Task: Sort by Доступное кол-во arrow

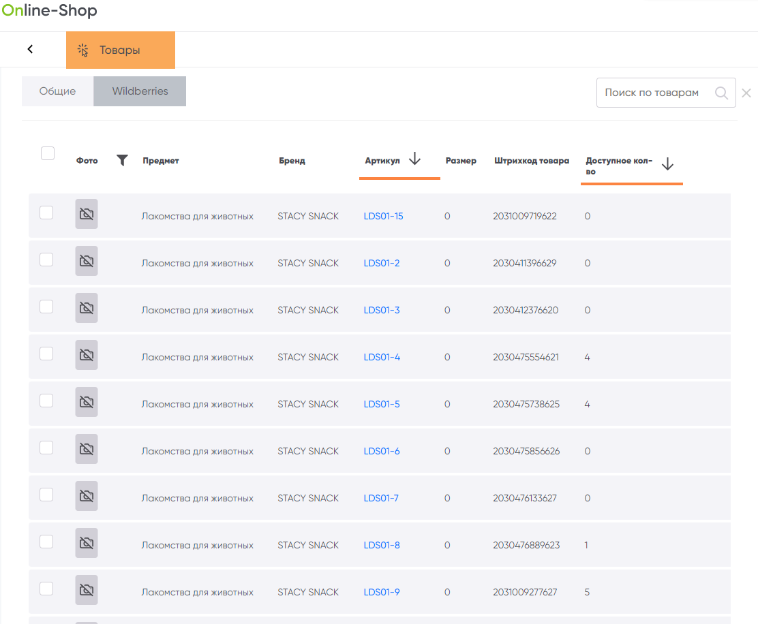Action: click(667, 163)
